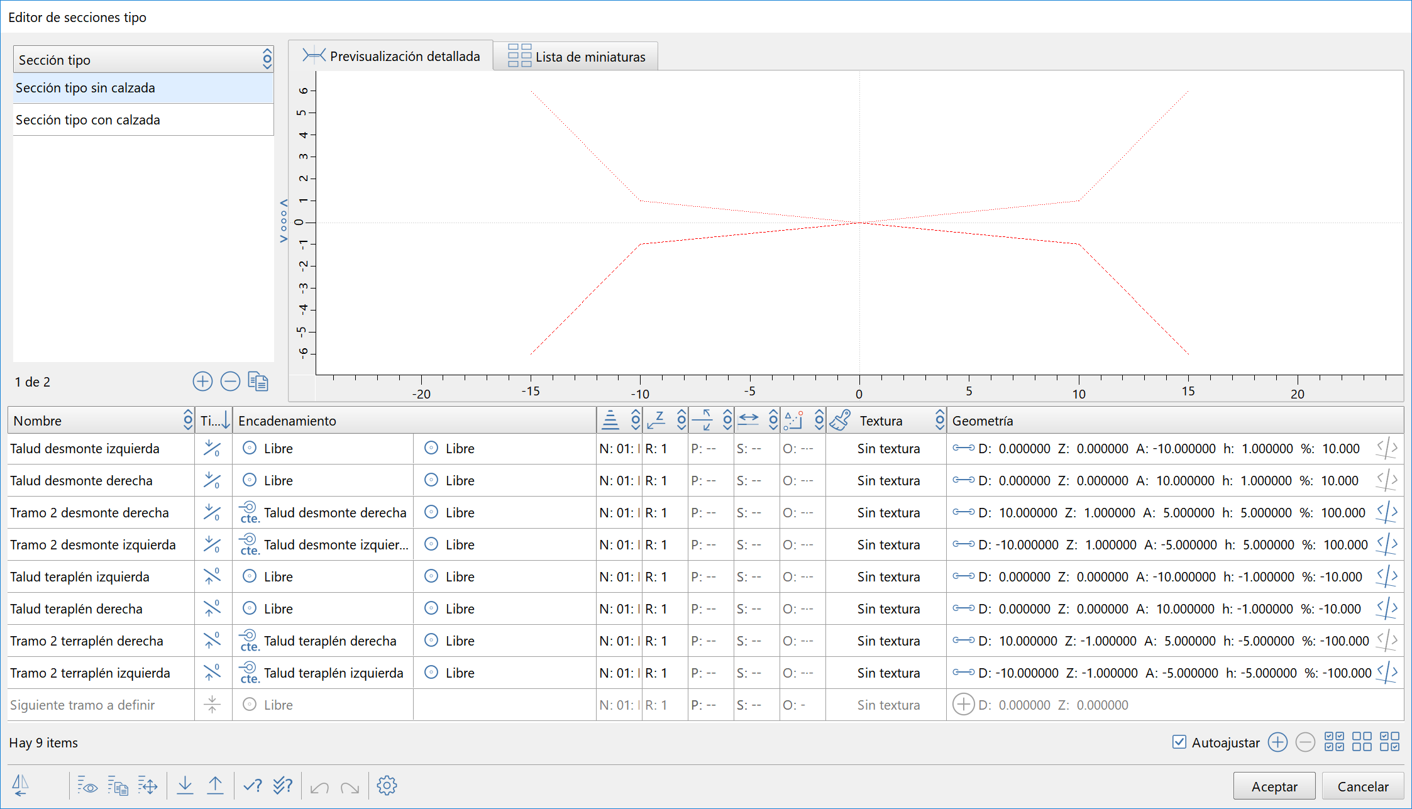This screenshot has height=809, width=1412.
Task: Click the deselect all items empty-grid icon
Action: 1362,742
